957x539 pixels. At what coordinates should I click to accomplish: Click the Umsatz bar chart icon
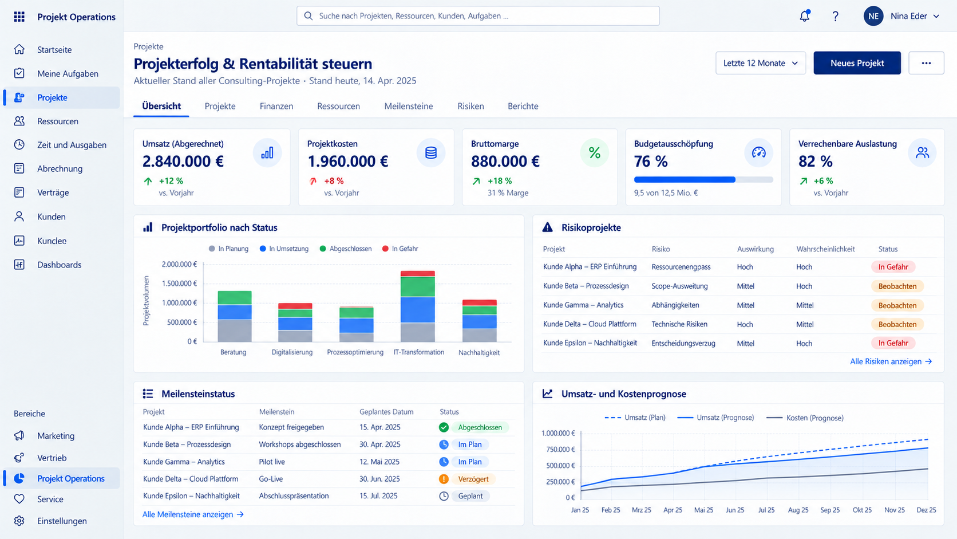(x=267, y=153)
